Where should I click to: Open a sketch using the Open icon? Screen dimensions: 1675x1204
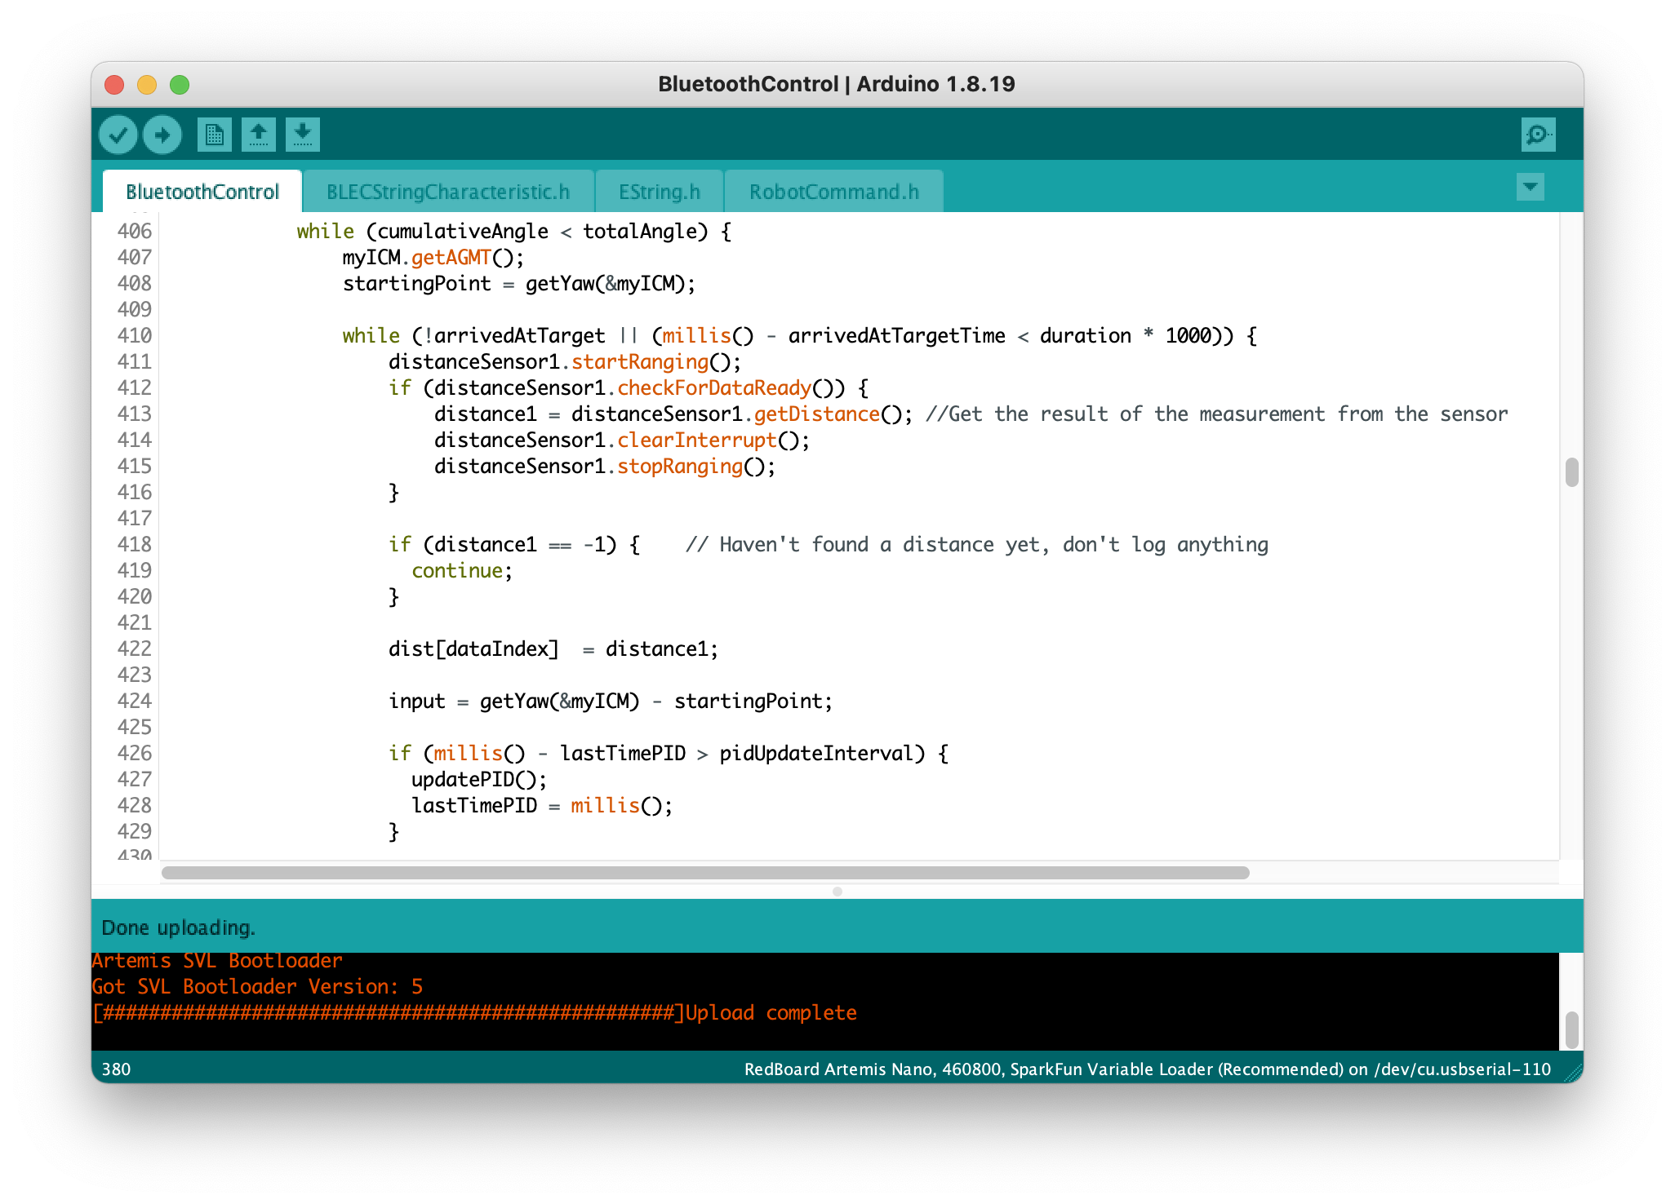pos(259,135)
